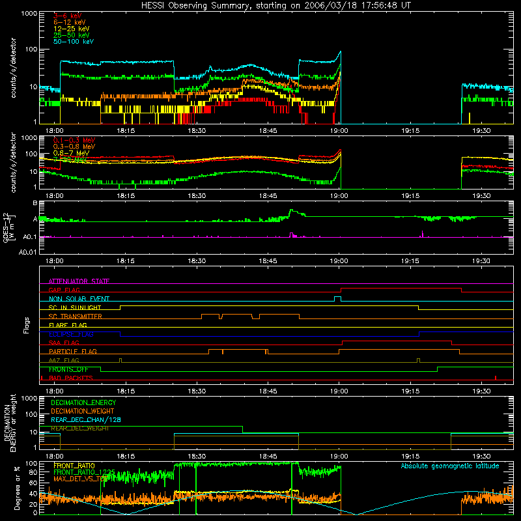The height and width of the screenshot is (521, 521).
Task: Click the REAR_DEC_WEIGHT legend label
Action: point(80,429)
